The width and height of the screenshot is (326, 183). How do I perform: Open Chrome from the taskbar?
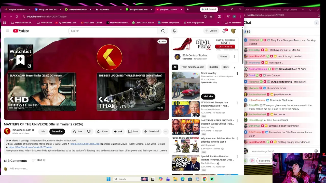[x=205, y=179]
